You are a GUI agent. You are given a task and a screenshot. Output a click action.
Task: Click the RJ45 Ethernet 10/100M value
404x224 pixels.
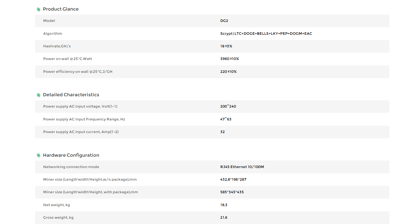[x=242, y=167]
